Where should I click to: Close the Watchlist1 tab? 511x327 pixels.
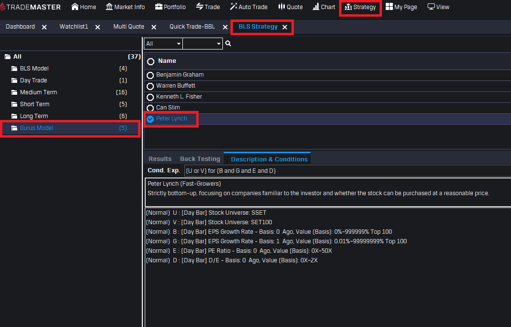point(98,27)
